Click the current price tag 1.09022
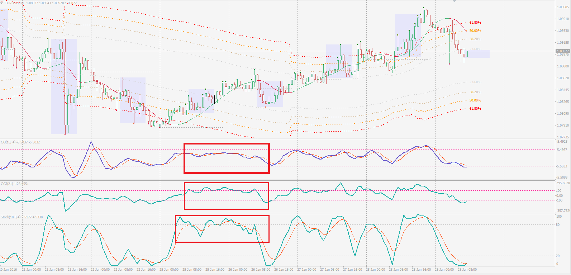The height and width of the screenshot is (275, 571). tap(563, 51)
